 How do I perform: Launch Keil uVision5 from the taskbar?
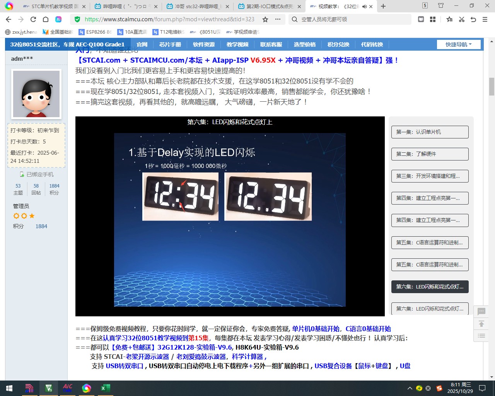pyautogui.click(x=49, y=388)
